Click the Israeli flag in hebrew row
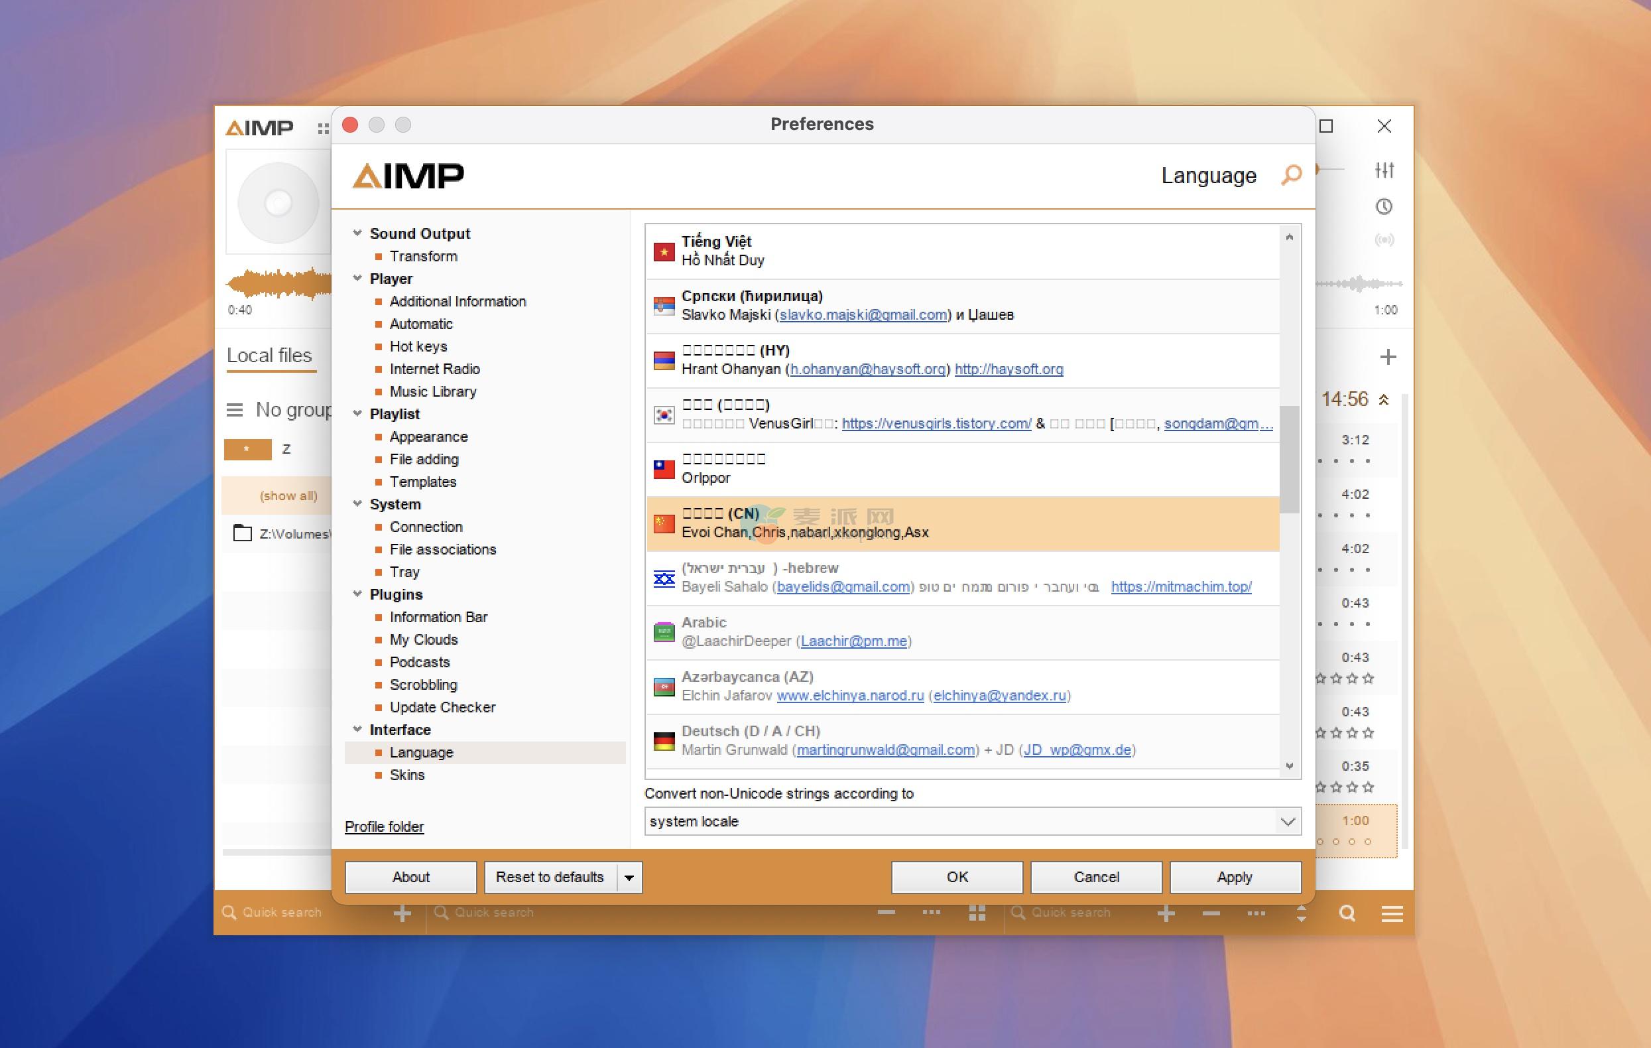1651x1048 pixels. 664,578
